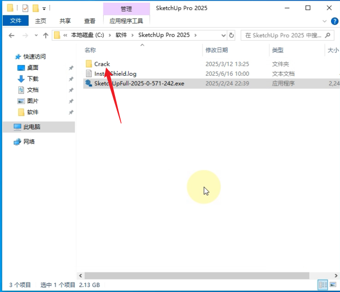Open Customize Quick Access Toolbar dropdown
The width and height of the screenshot is (340, 292).
[44, 9]
